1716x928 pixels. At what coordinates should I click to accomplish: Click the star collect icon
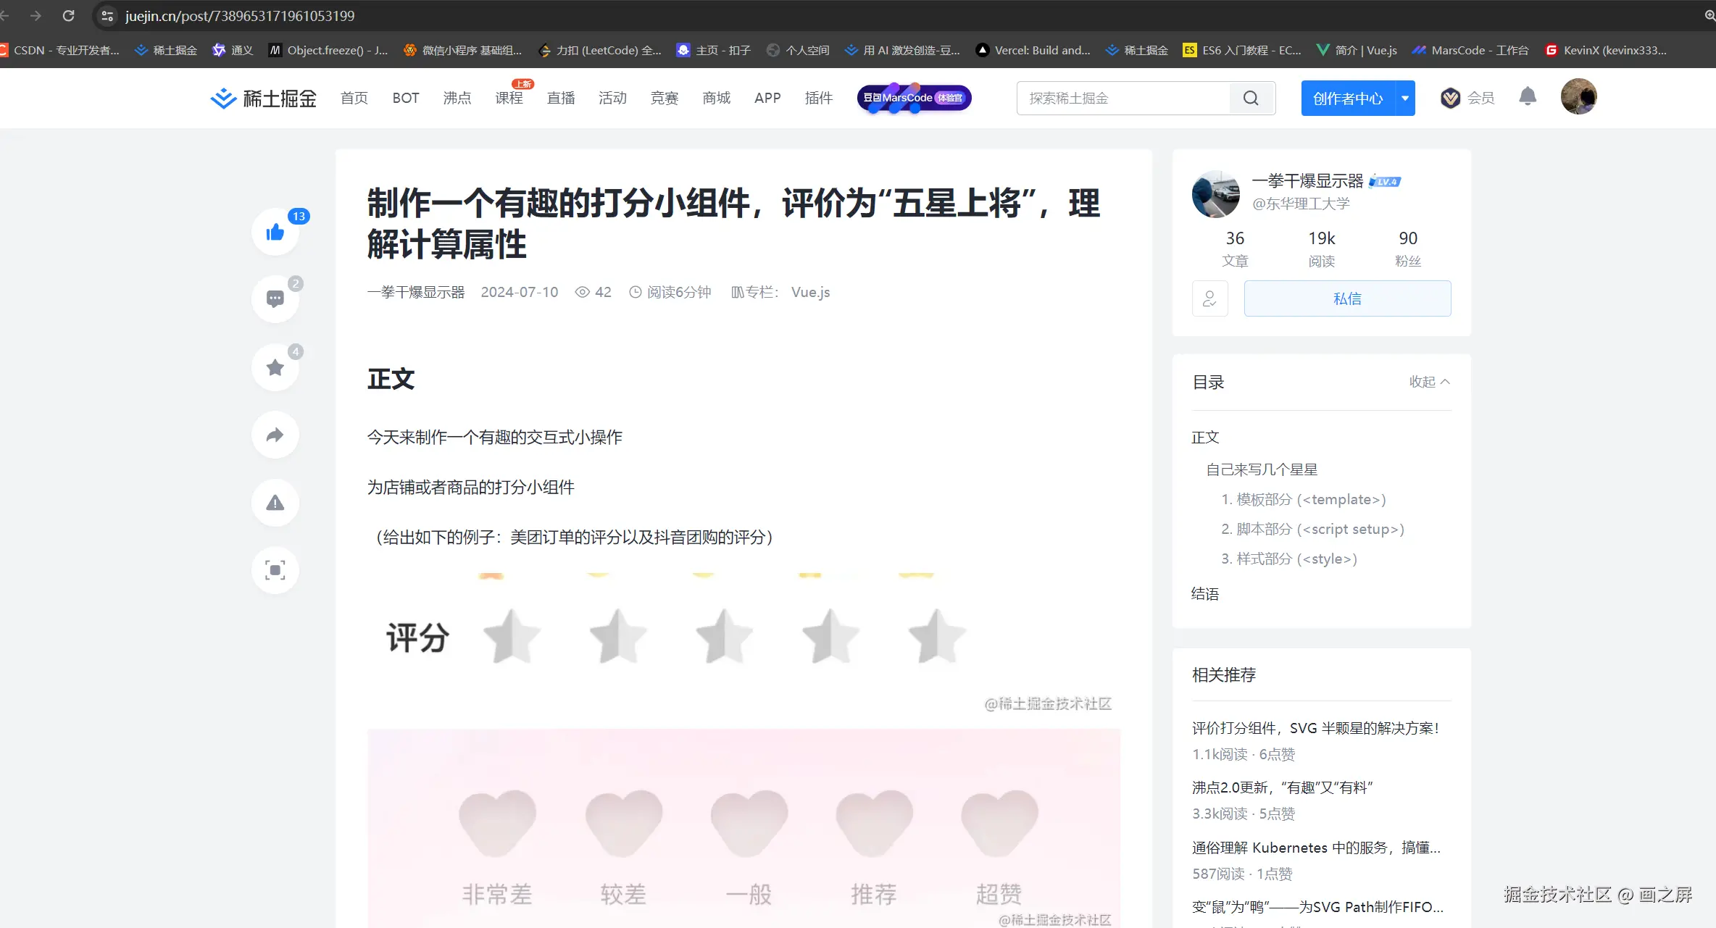(x=275, y=367)
